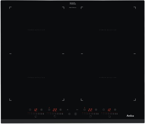Tap the round icon left of the power button
This screenshot has height=124, width=145.
[x=69, y=114]
